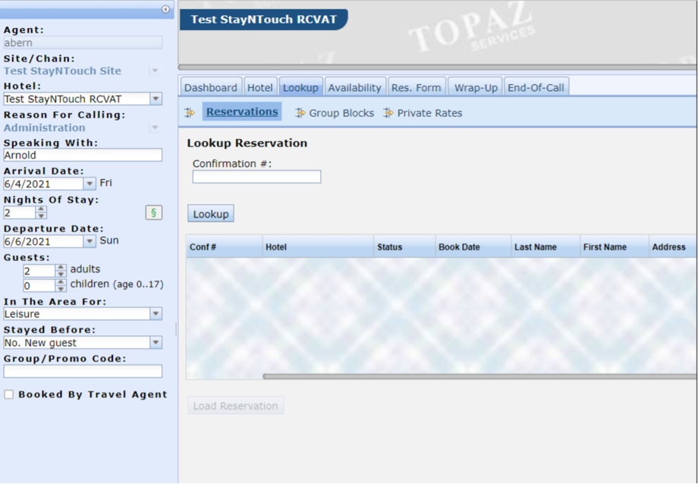698x484 pixels.
Task: Click the header banner horizontal scrollbar
Action: 438,68
